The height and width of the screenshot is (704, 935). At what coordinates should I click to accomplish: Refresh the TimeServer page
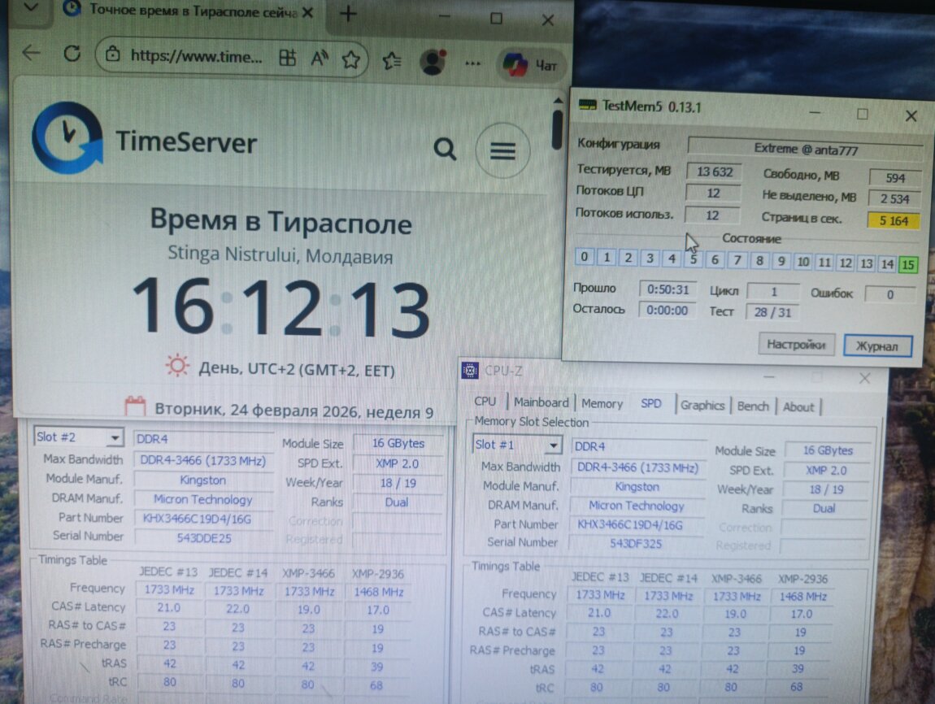coord(72,54)
